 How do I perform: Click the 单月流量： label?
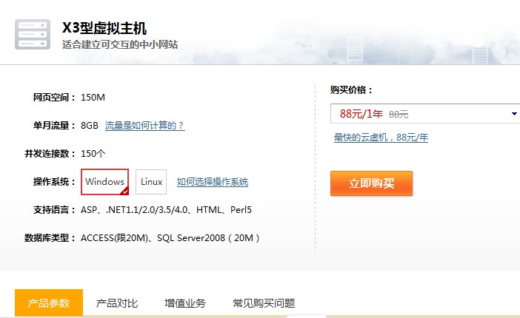point(55,126)
